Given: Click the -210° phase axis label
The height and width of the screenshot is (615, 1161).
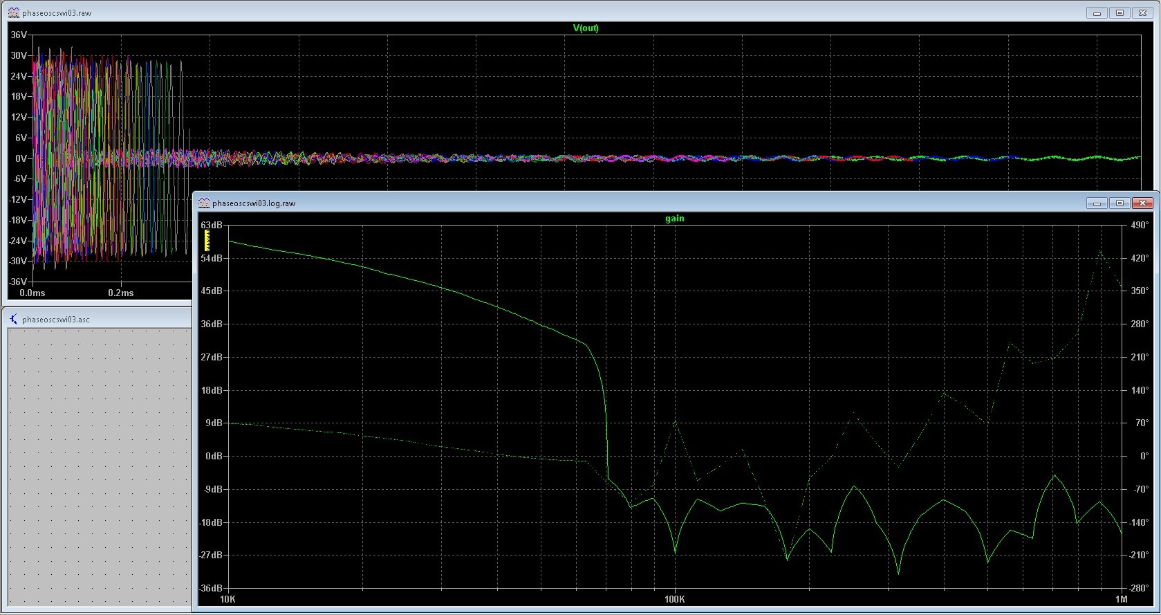Looking at the screenshot, I should [x=1138, y=555].
